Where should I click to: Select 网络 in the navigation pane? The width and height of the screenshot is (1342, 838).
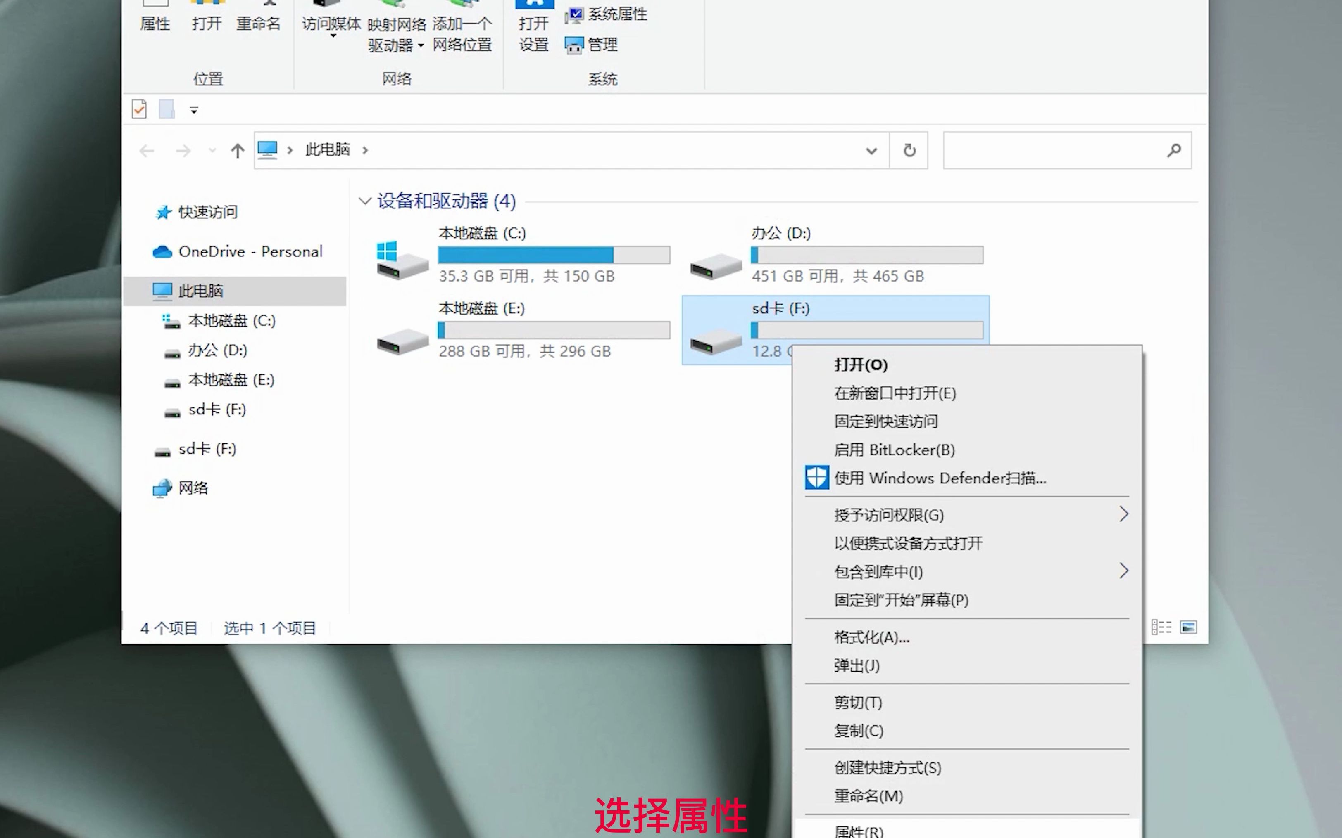(x=180, y=488)
